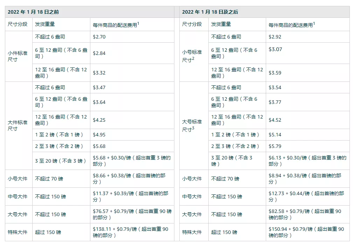Screen dimensions: 353x243
Task: Select the '大件标准尺寸' row label
Action: point(18,124)
